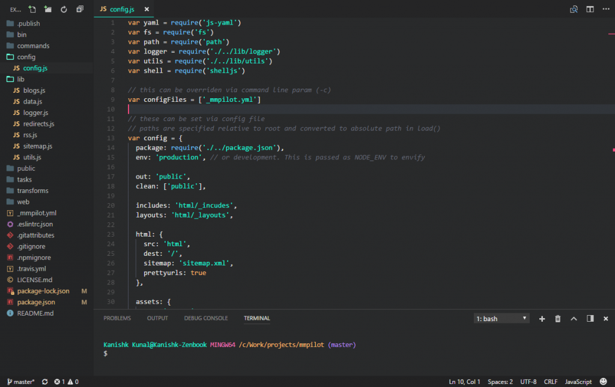The width and height of the screenshot is (615, 387).
Task: Change the JavaScript language mode
Action: (578, 382)
